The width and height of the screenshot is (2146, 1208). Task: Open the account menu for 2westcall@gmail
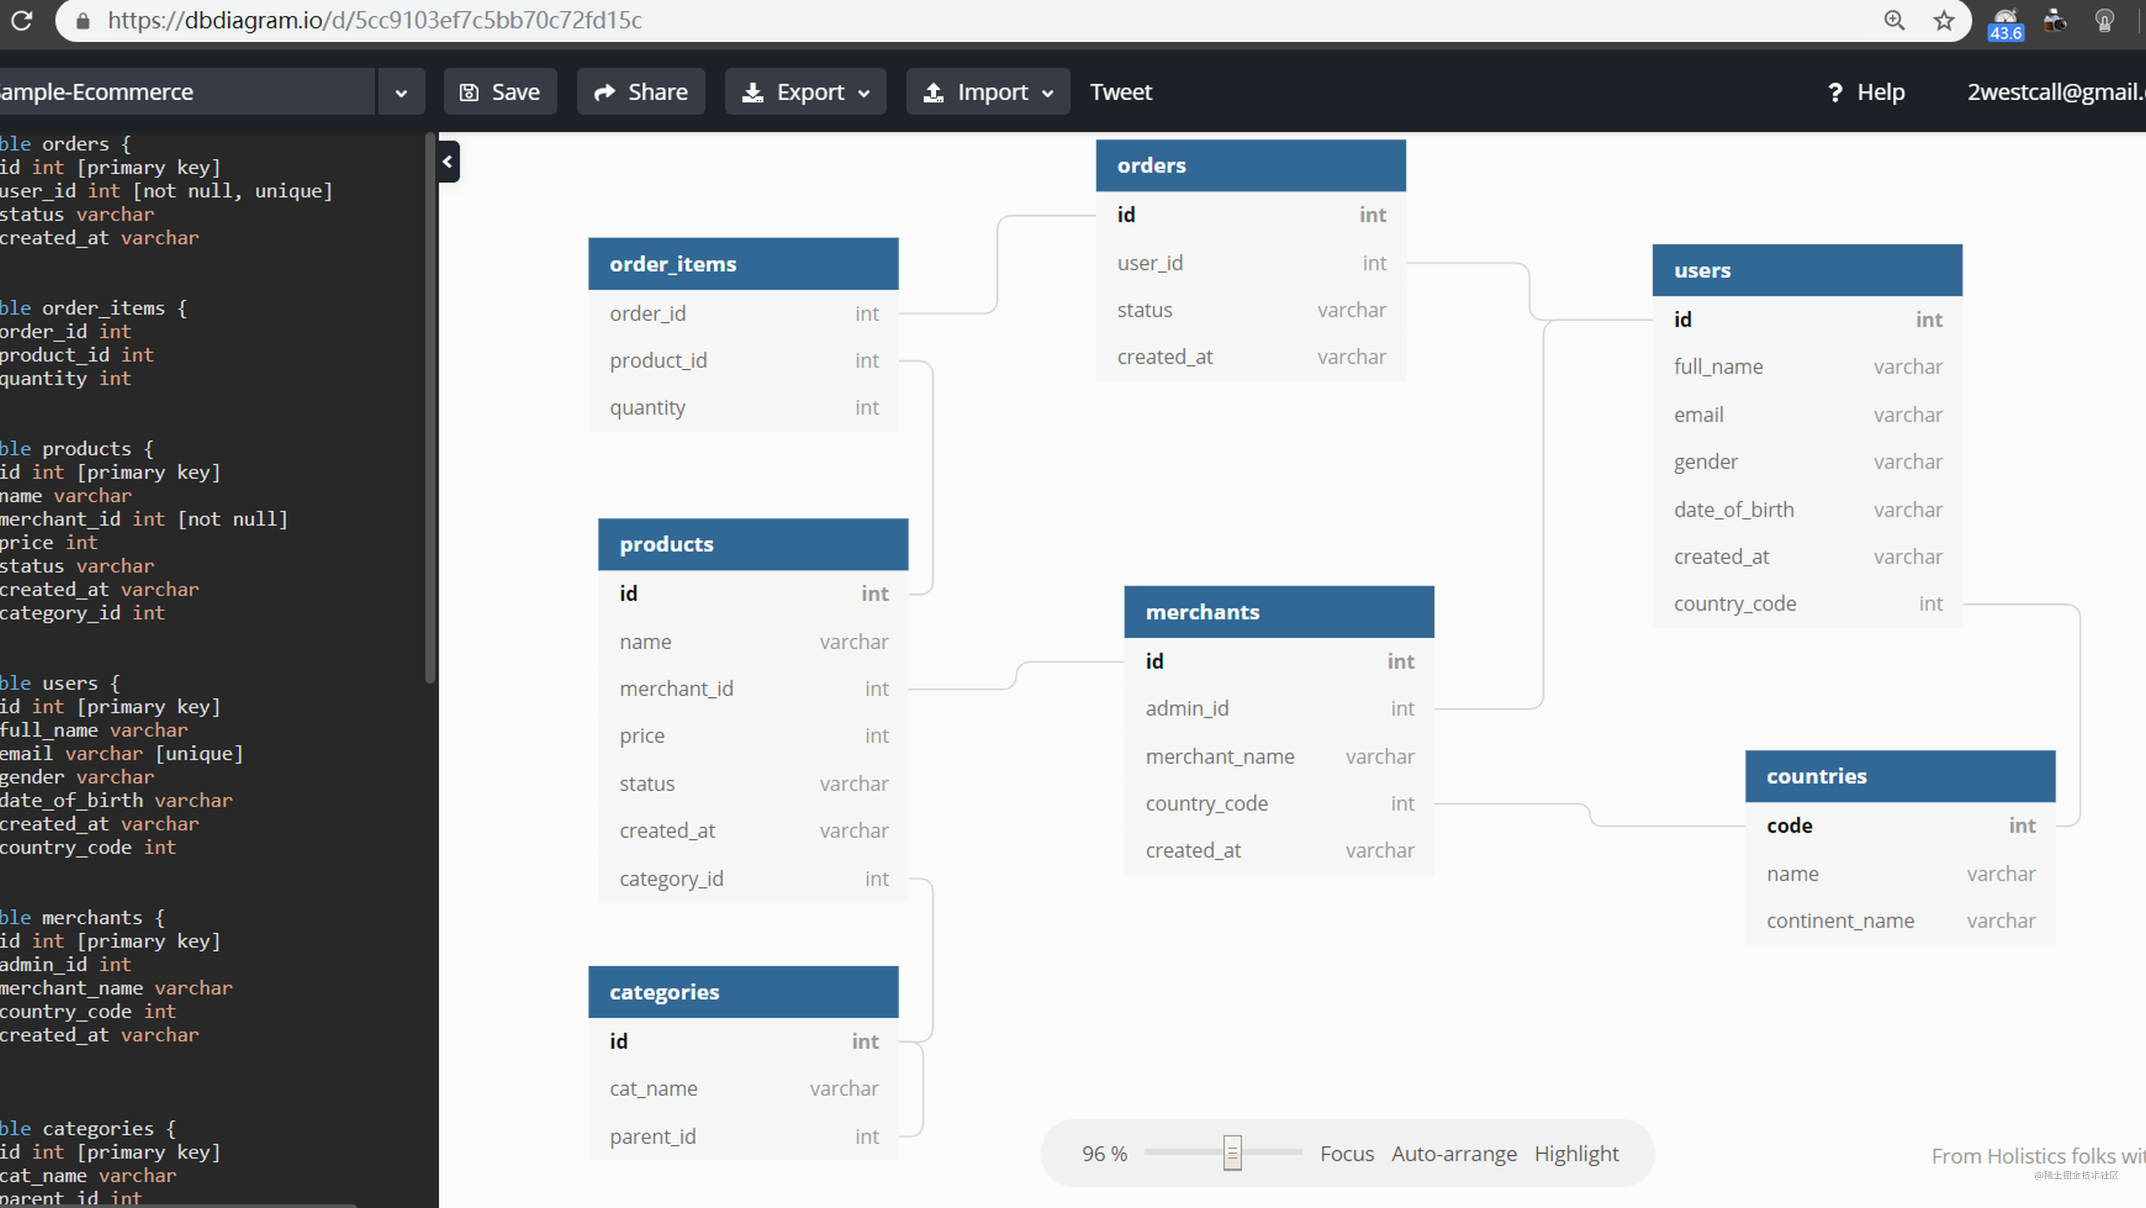point(2054,91)
